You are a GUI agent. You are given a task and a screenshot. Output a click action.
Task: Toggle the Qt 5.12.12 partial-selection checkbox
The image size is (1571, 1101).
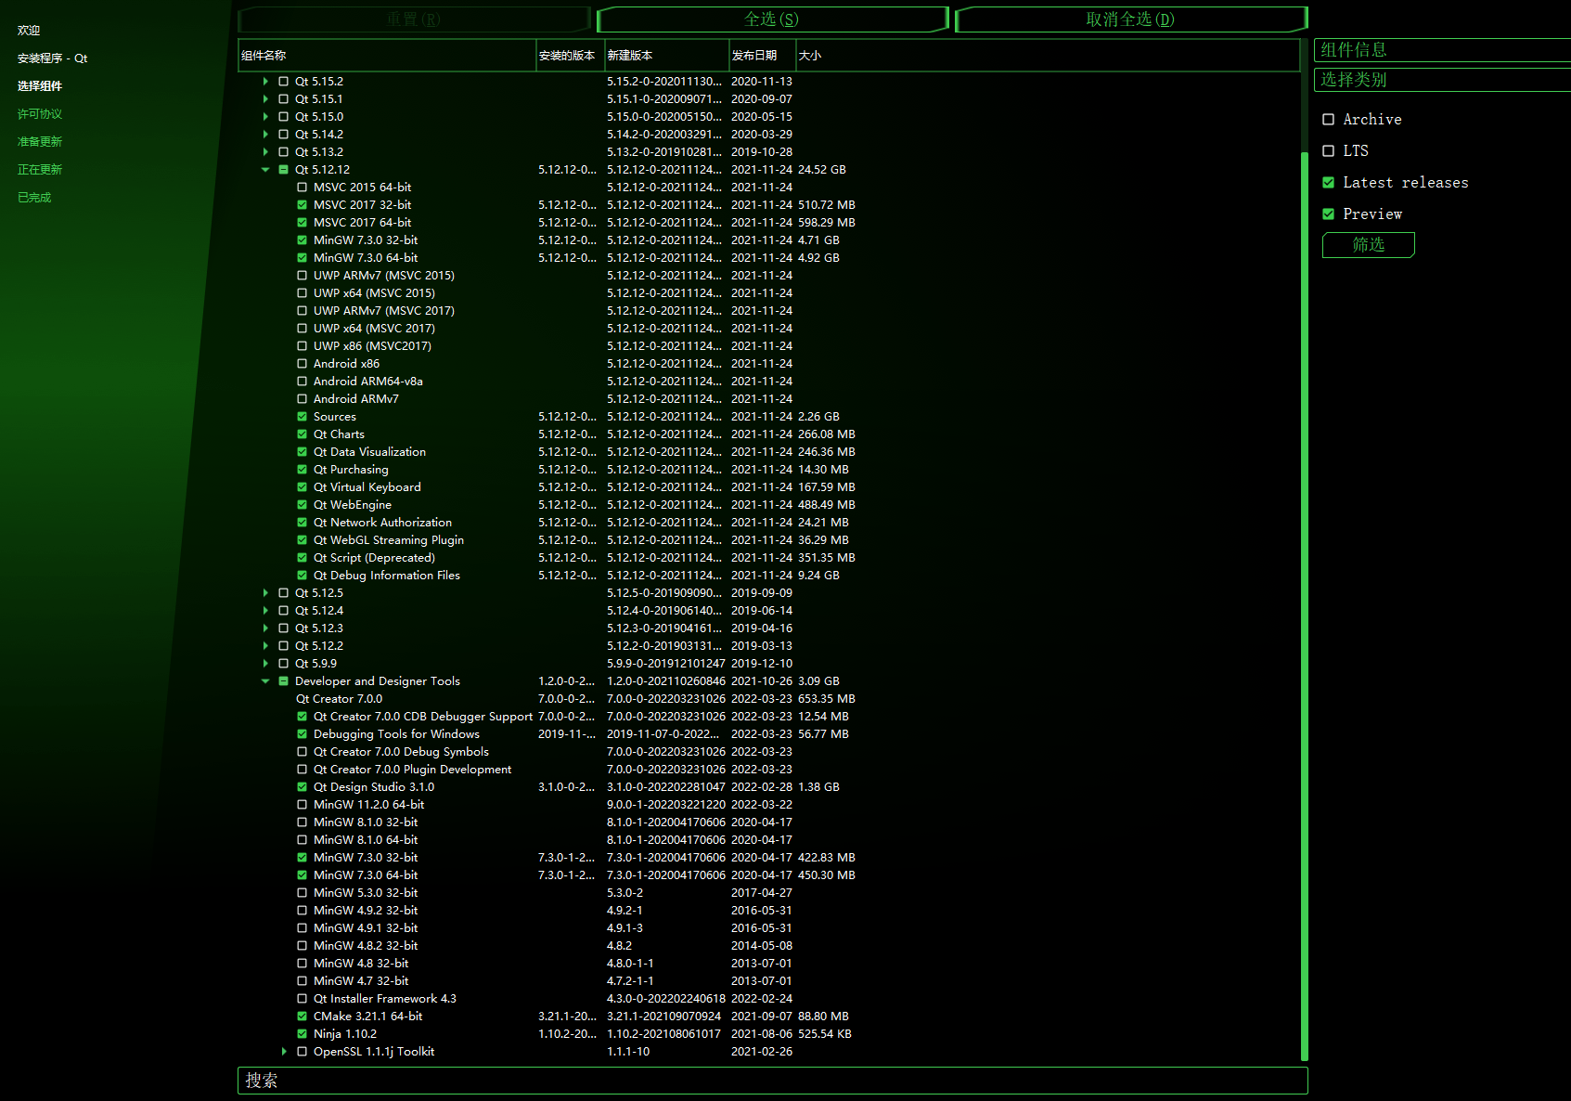(x=284, y=170)
